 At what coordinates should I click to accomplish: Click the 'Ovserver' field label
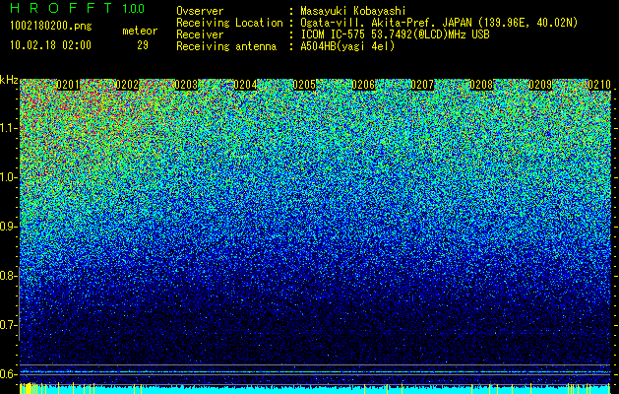pos(200,11)
